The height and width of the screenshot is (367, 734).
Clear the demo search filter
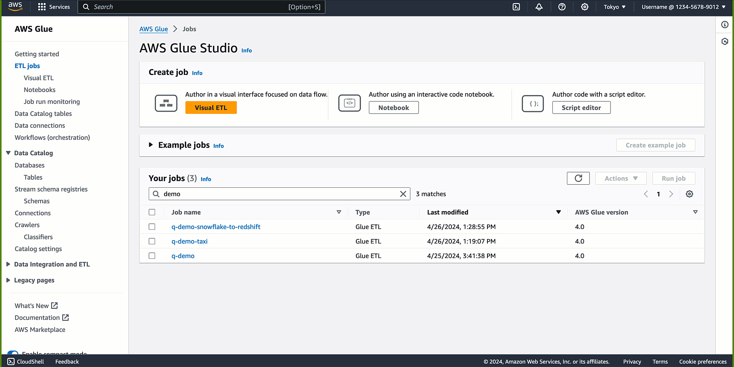(403, 194)
